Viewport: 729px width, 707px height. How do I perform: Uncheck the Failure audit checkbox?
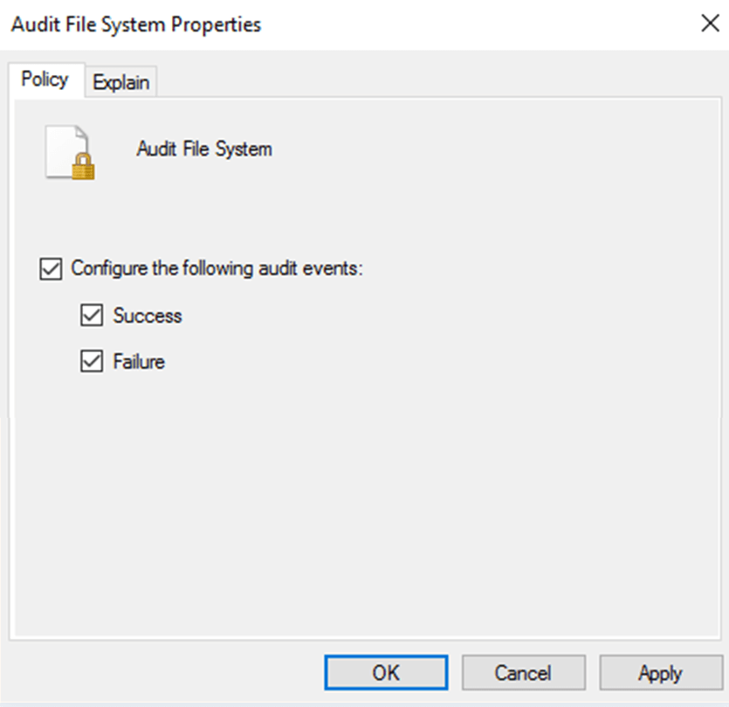(x=91, y=361)
